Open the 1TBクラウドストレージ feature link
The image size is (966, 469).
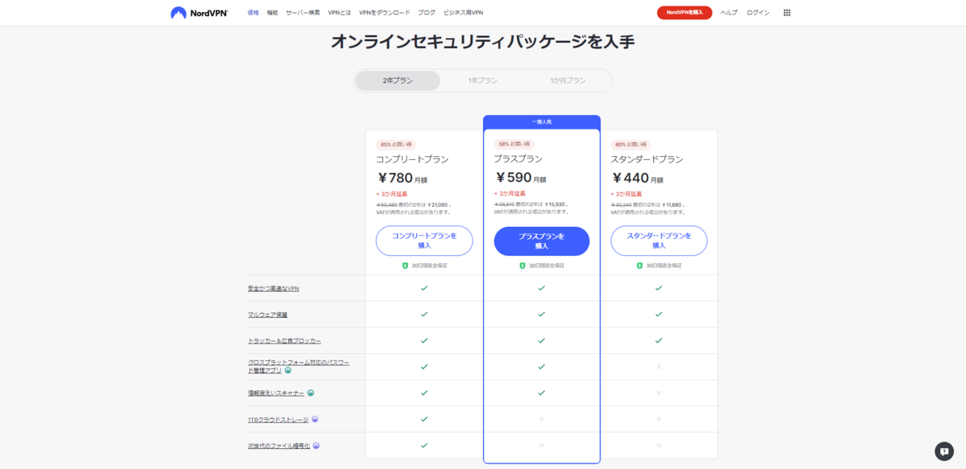278,419
